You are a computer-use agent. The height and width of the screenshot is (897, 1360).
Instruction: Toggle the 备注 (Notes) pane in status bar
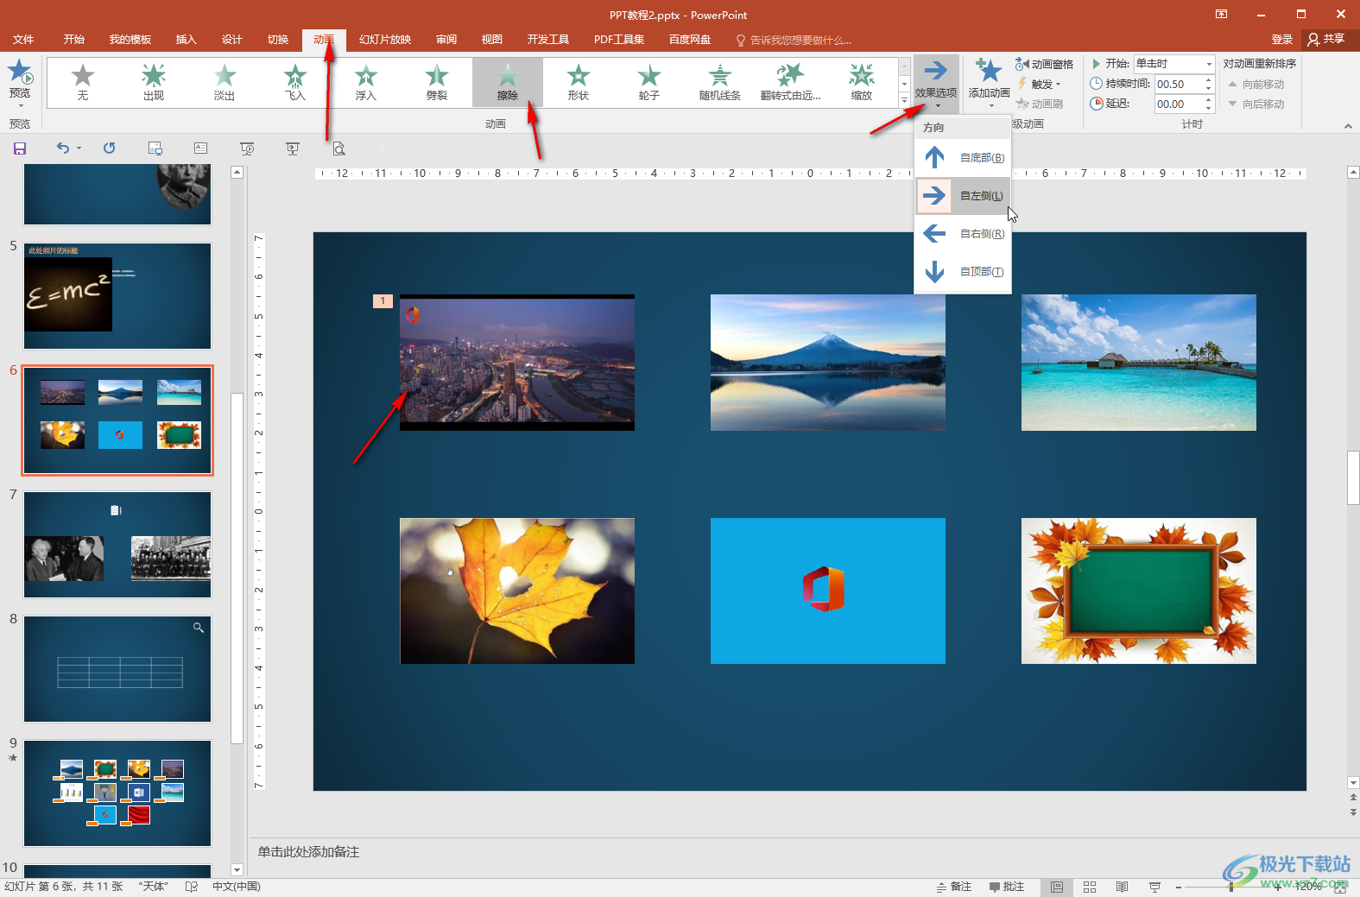954,887
